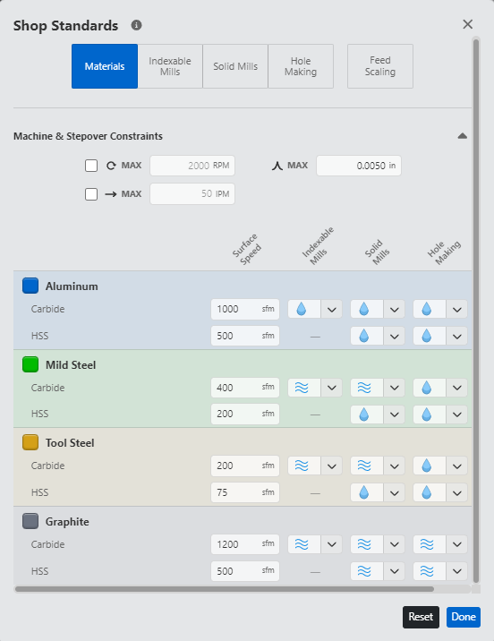Click Aluminum Carbide Hole Making coolant droplet icon
The width and height of the screenshot is (494, 641).
click(427, 309)
